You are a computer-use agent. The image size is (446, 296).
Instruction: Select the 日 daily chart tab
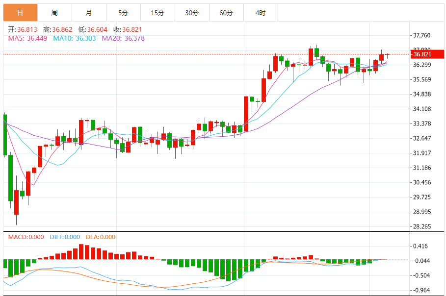20,13
